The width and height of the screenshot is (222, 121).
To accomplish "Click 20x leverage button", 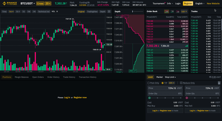I will pyautogui.click(x=48, y=4).
